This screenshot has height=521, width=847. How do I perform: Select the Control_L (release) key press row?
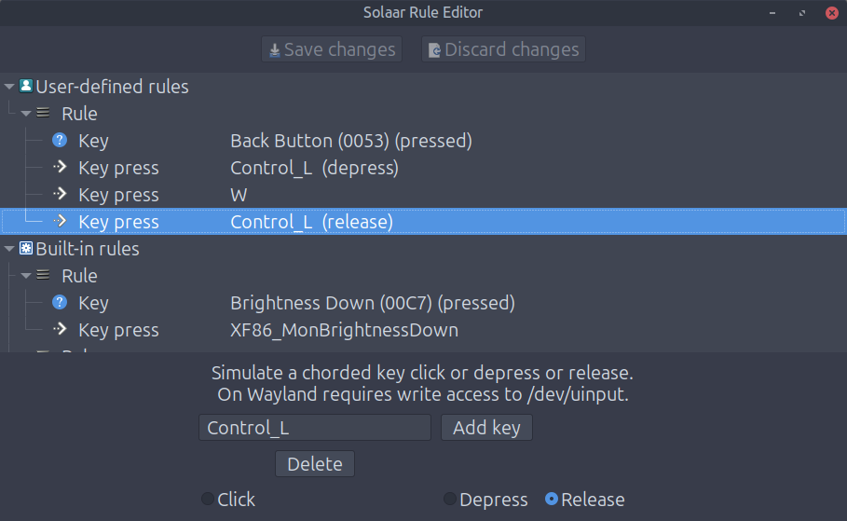423,222
